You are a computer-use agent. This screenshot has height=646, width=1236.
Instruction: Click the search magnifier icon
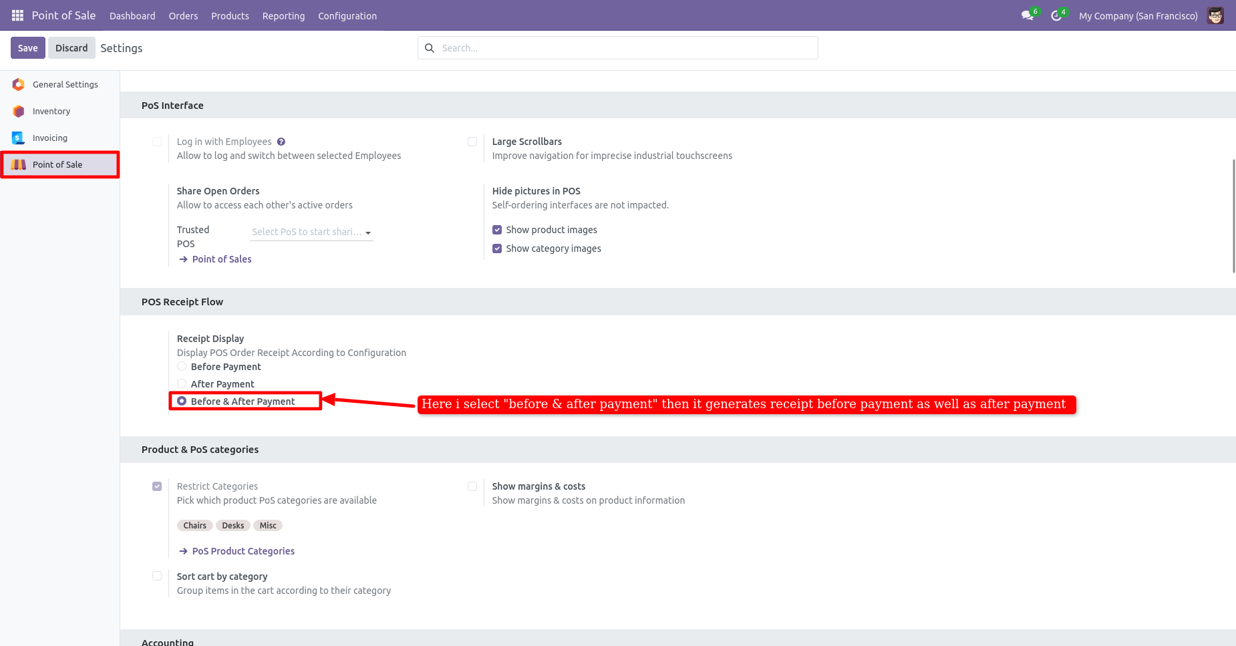(x=430, y=48)
